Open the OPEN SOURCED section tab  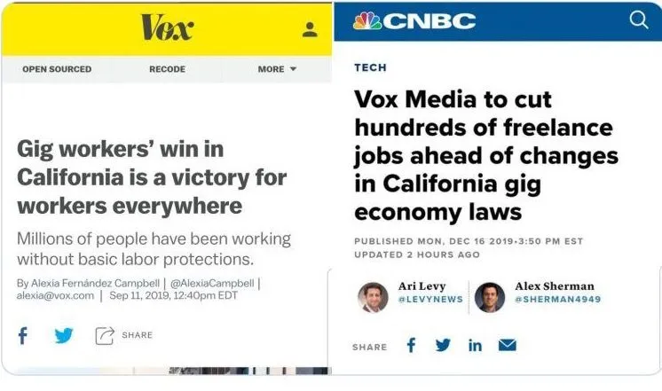coord(57,69)
